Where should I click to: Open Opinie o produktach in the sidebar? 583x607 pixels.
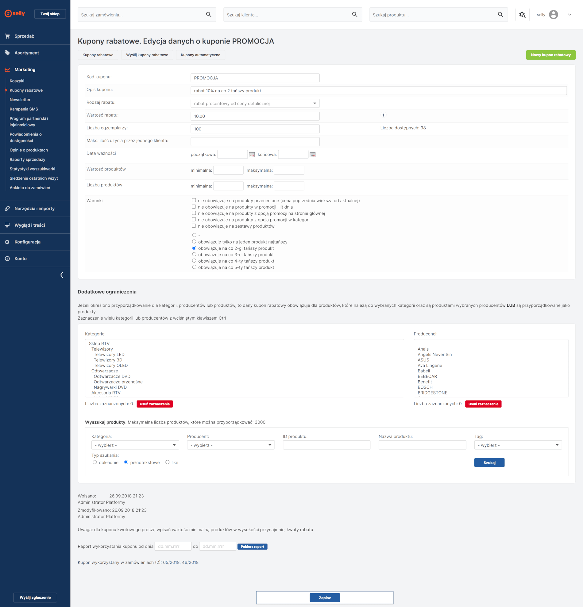pyautogui.click(x=29, y=150)
